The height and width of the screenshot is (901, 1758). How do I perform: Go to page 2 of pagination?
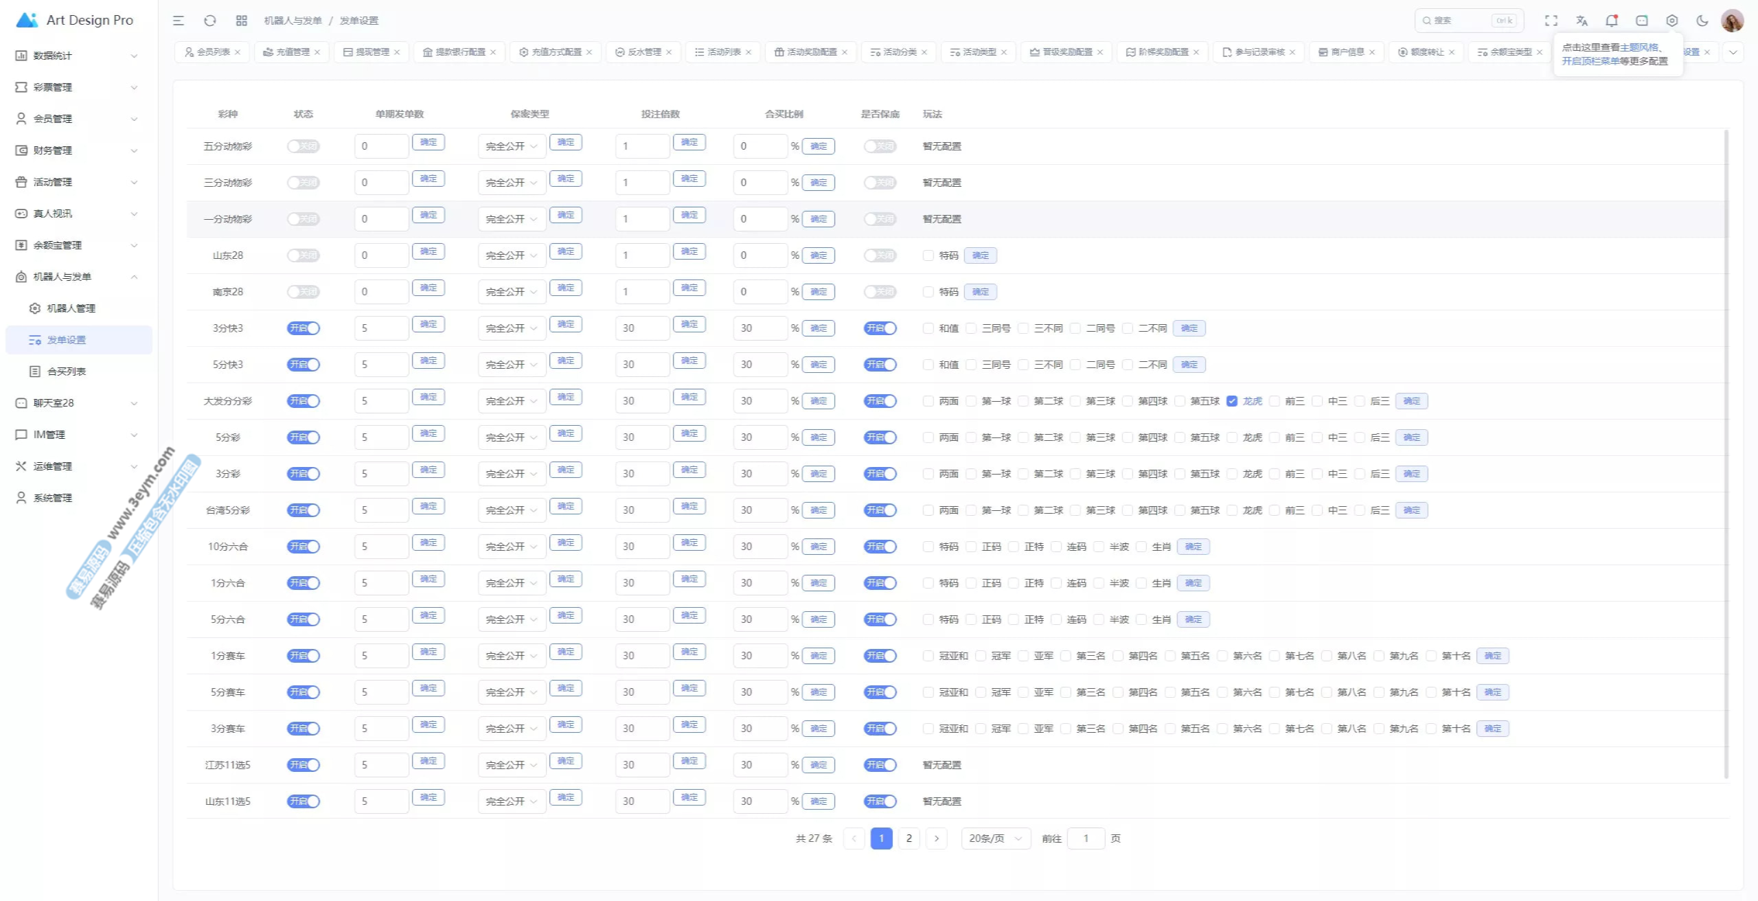point(909,839)
